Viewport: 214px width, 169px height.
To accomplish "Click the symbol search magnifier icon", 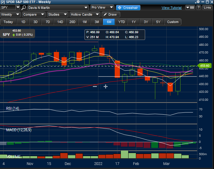I will [x=24, y=8].
